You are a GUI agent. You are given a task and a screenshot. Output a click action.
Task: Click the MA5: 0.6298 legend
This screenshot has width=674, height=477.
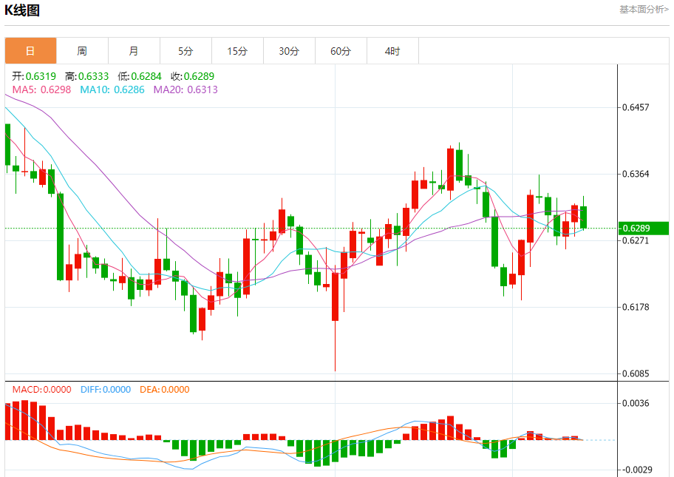coord(41,89)
